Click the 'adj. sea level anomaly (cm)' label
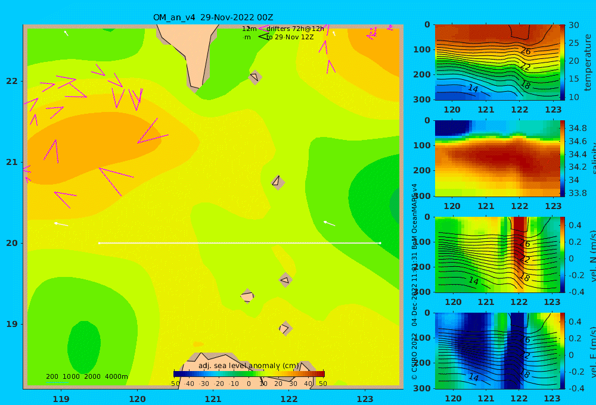This screenshot has height=405, width=596. click(249, 366)
